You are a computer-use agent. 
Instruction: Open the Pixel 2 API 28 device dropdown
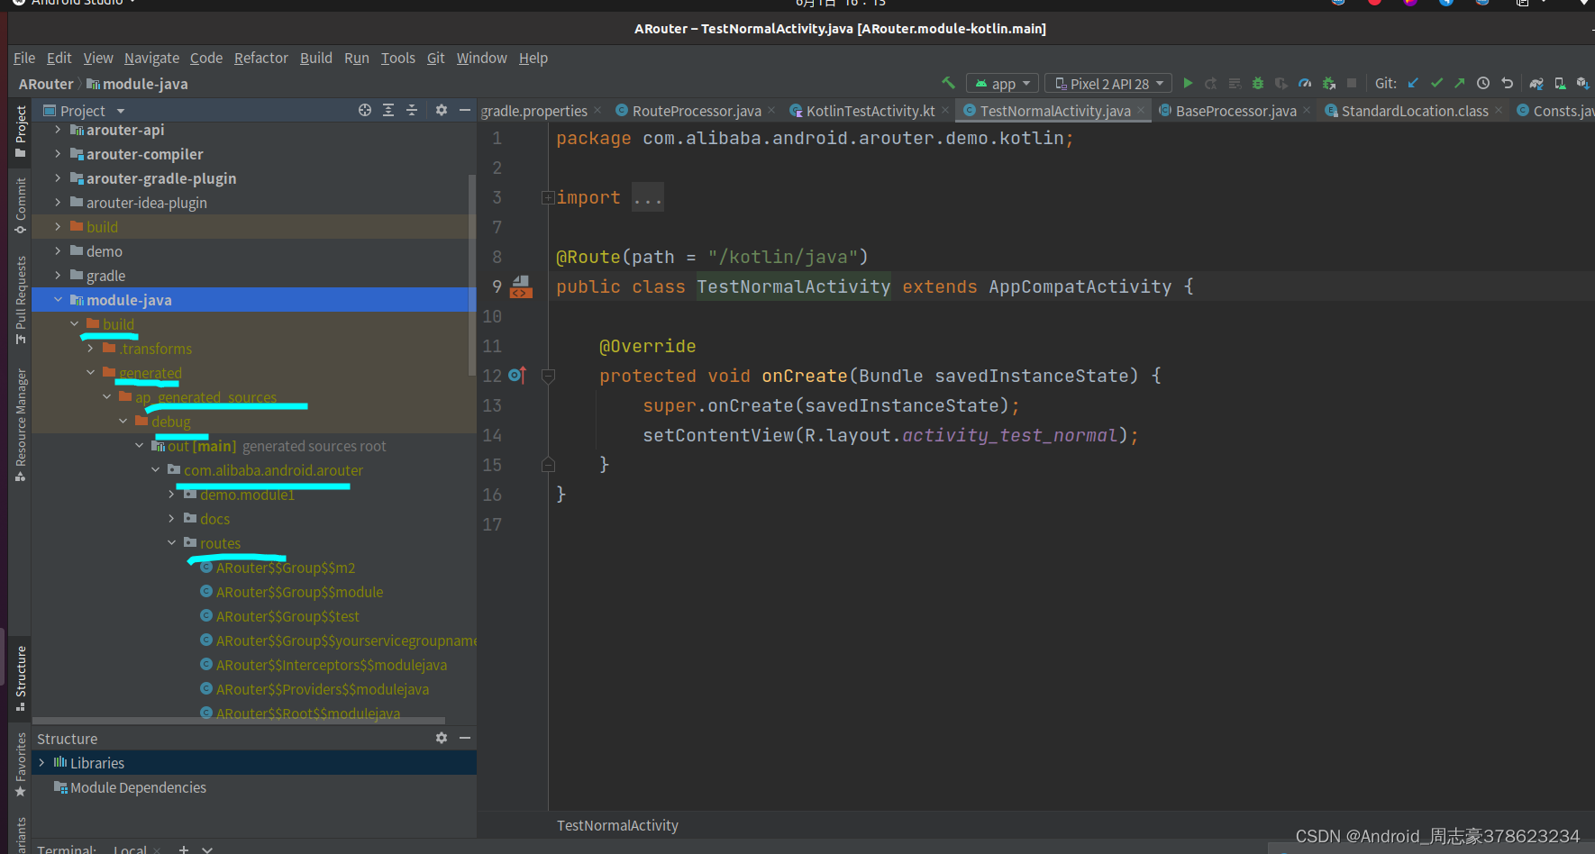(1108, 83)
